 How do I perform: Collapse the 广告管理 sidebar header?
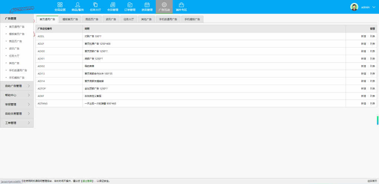tap(17, 18)
